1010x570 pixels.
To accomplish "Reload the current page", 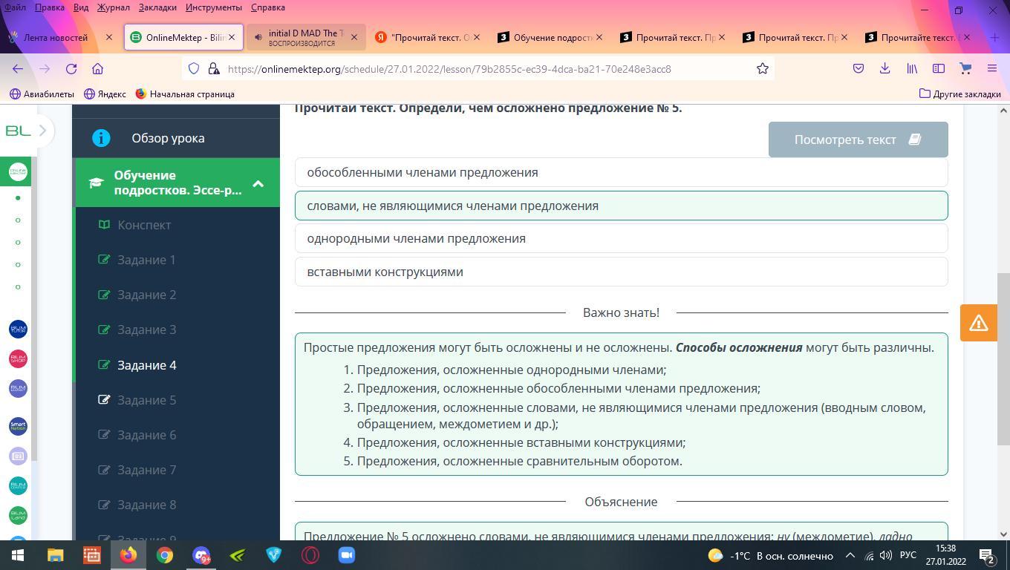I will [x=71, y=68].
